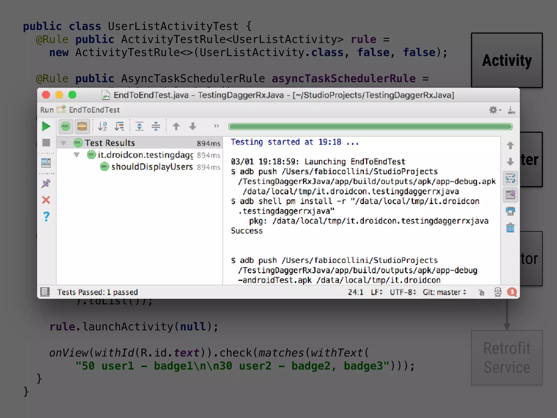Click the Collapse All tests icon
The width and height of the screenshot is (557, 418).
156,126
